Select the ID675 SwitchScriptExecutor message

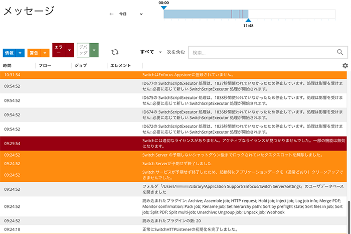tap(173, 100)
